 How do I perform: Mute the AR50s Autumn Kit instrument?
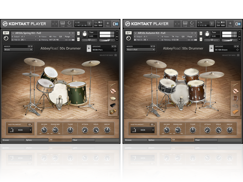click(201, 39)
